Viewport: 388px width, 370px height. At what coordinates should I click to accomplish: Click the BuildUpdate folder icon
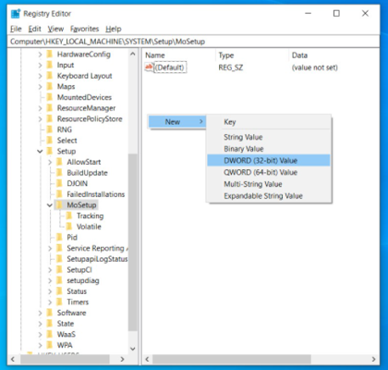[x=59, y=173]
